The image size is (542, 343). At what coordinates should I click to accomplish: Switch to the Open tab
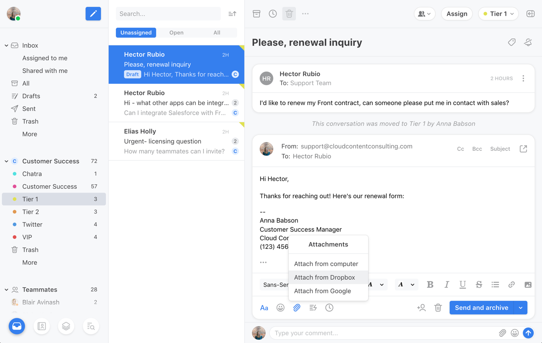click(176, 33)
